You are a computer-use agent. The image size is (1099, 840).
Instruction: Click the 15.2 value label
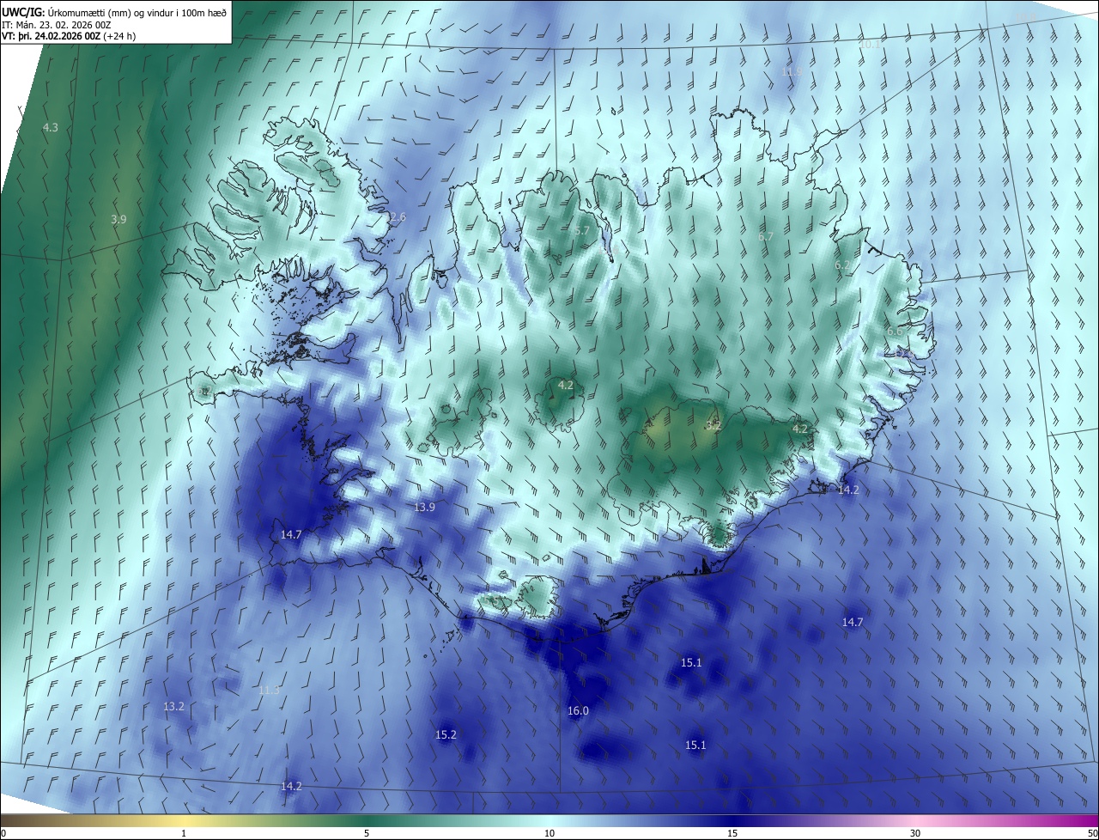pos(446,735)
